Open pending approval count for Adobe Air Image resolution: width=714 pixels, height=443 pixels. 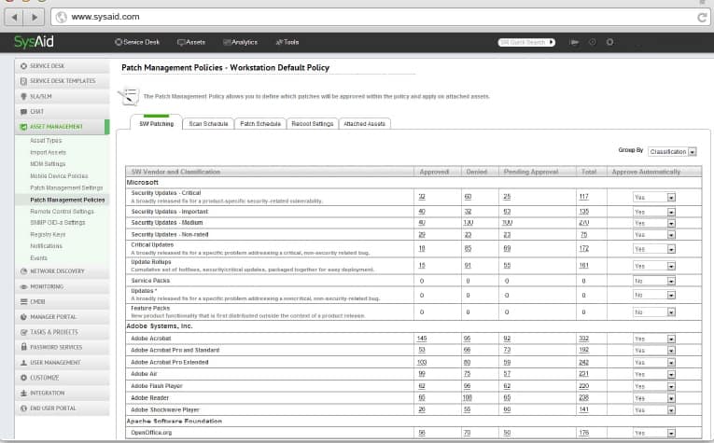507,373
